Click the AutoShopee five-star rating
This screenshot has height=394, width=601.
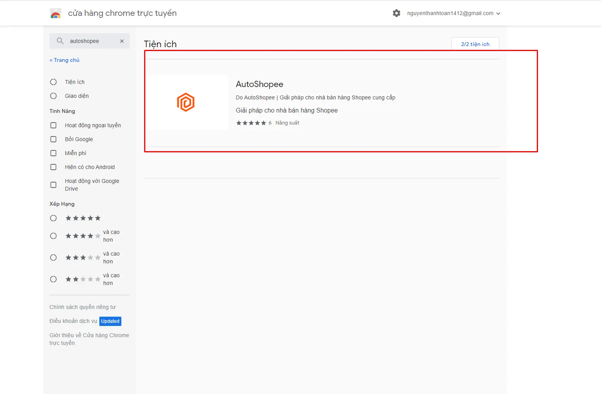click(x=251, y=123)
